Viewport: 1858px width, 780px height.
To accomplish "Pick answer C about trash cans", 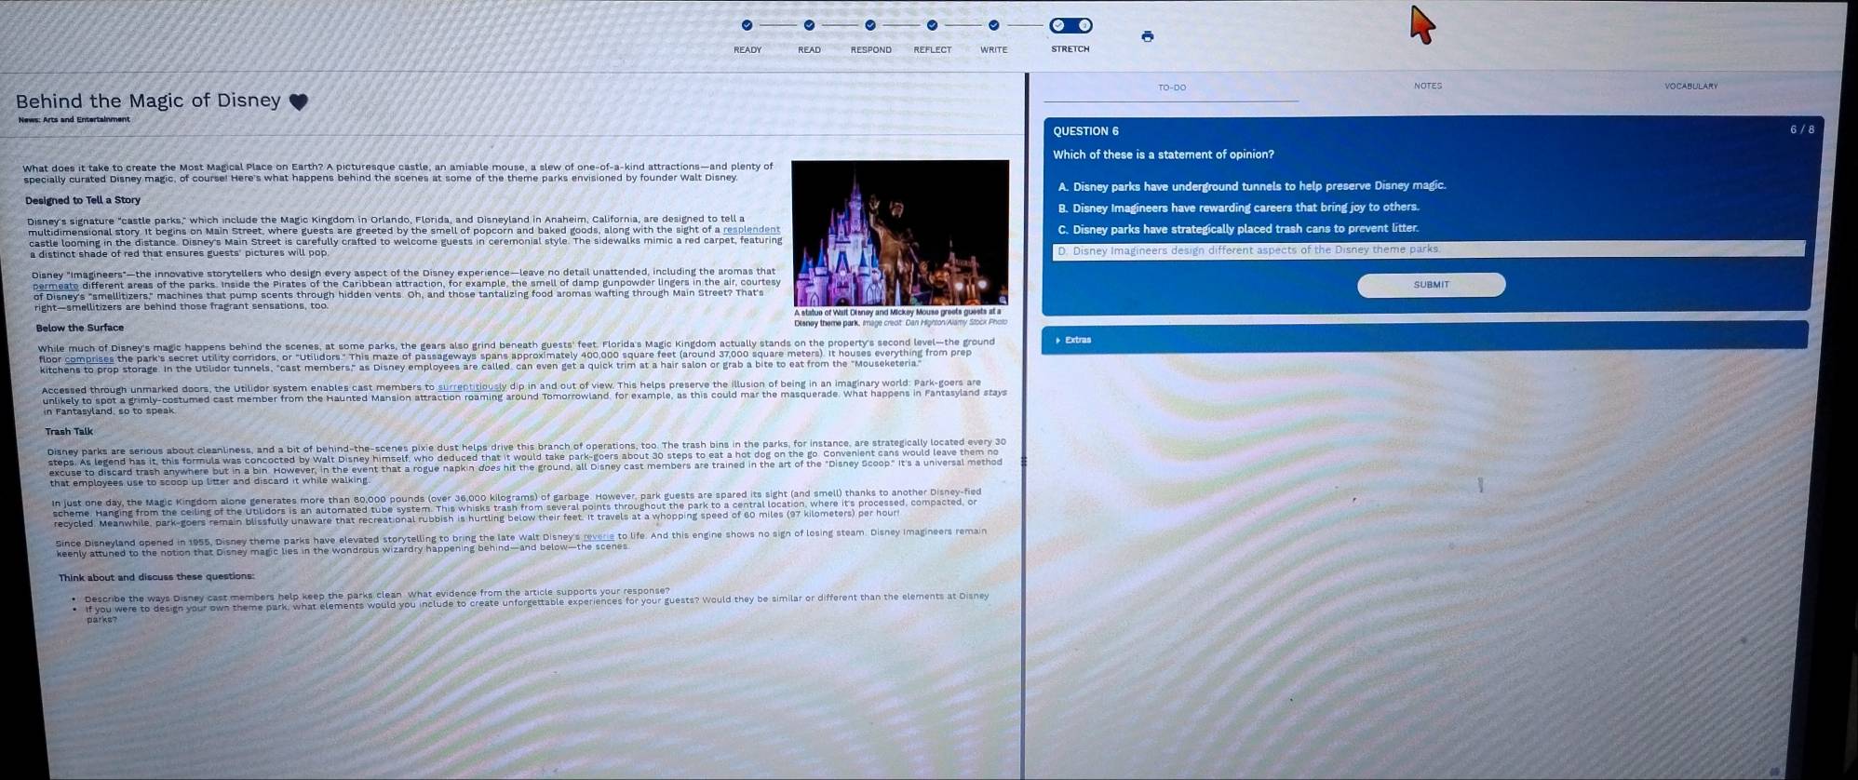I will (1238, 229).
